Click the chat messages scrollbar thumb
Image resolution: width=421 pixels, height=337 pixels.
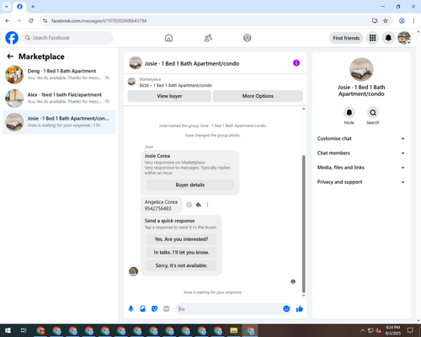303,224
